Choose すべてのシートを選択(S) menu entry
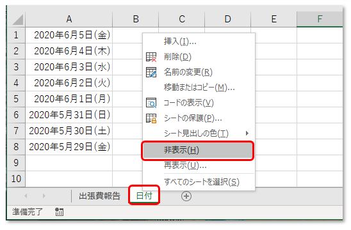Screen dimensions: 351x230 (x=199, y=182)
